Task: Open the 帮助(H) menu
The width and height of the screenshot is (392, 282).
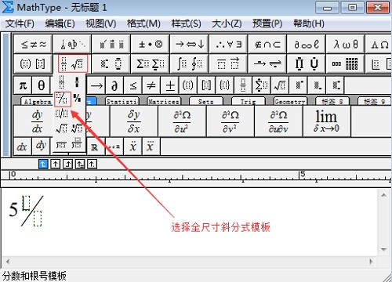Action: (x=309, y=23)
